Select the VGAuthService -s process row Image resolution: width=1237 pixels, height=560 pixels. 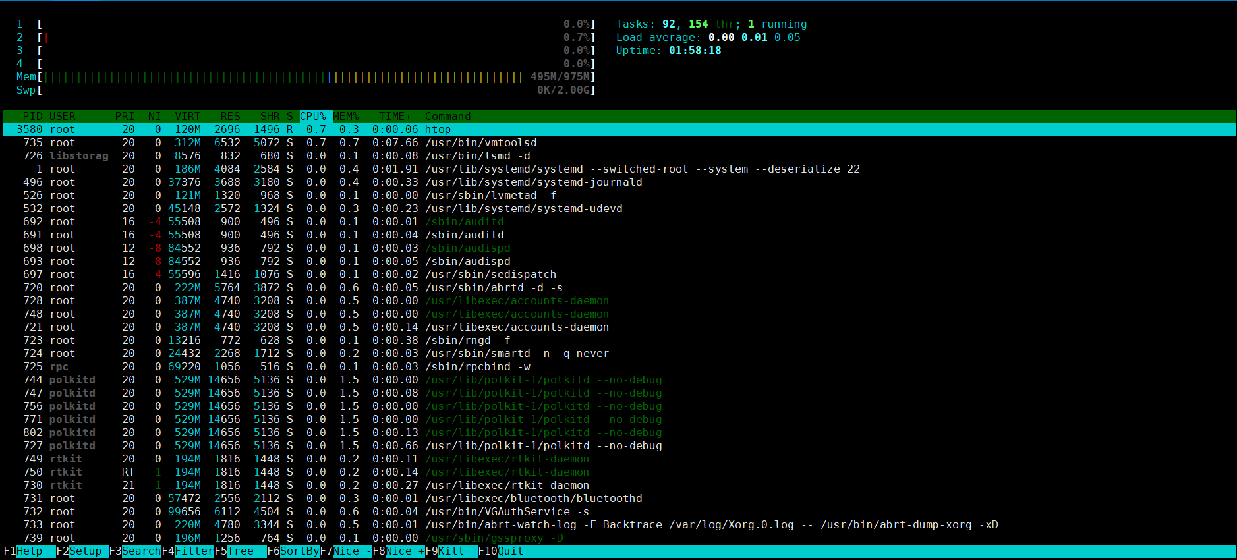click(619, 512)
